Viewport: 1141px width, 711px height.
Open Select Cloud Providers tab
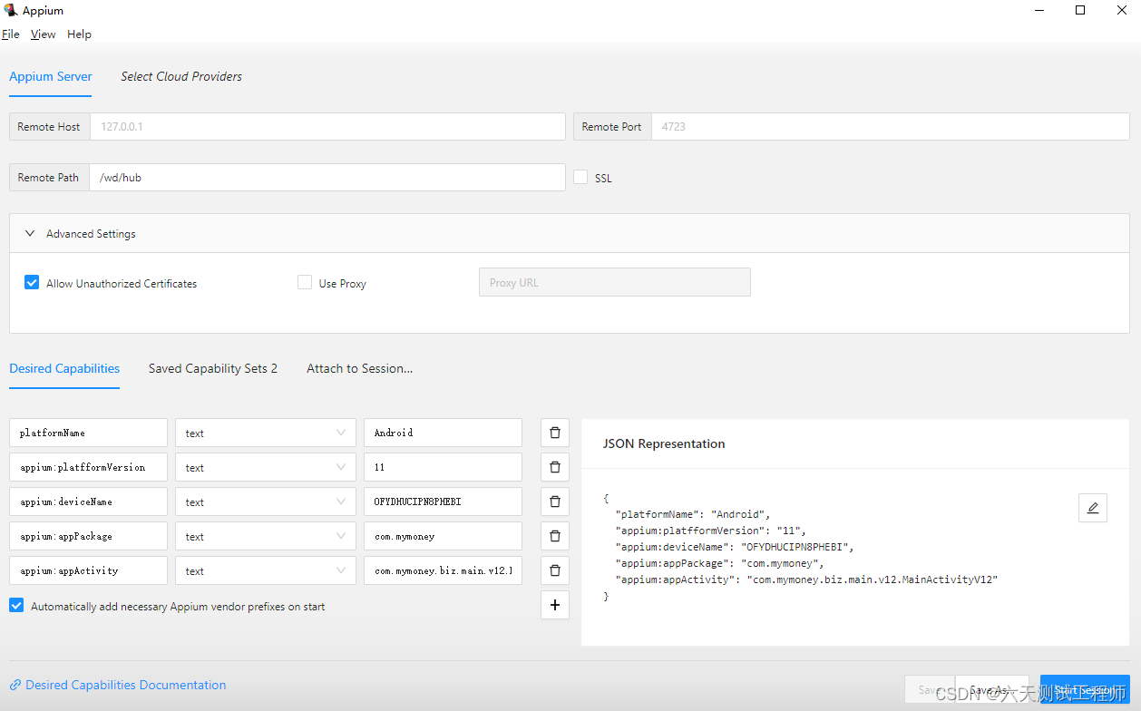tap(181, 77)
